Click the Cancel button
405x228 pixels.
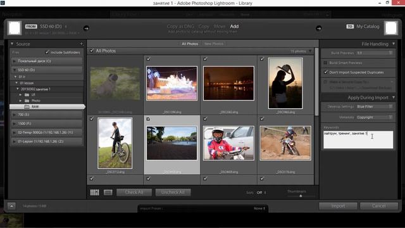click(379, 206)
